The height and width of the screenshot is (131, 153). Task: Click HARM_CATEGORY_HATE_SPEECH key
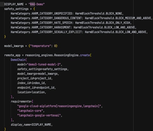coord(52,23)
